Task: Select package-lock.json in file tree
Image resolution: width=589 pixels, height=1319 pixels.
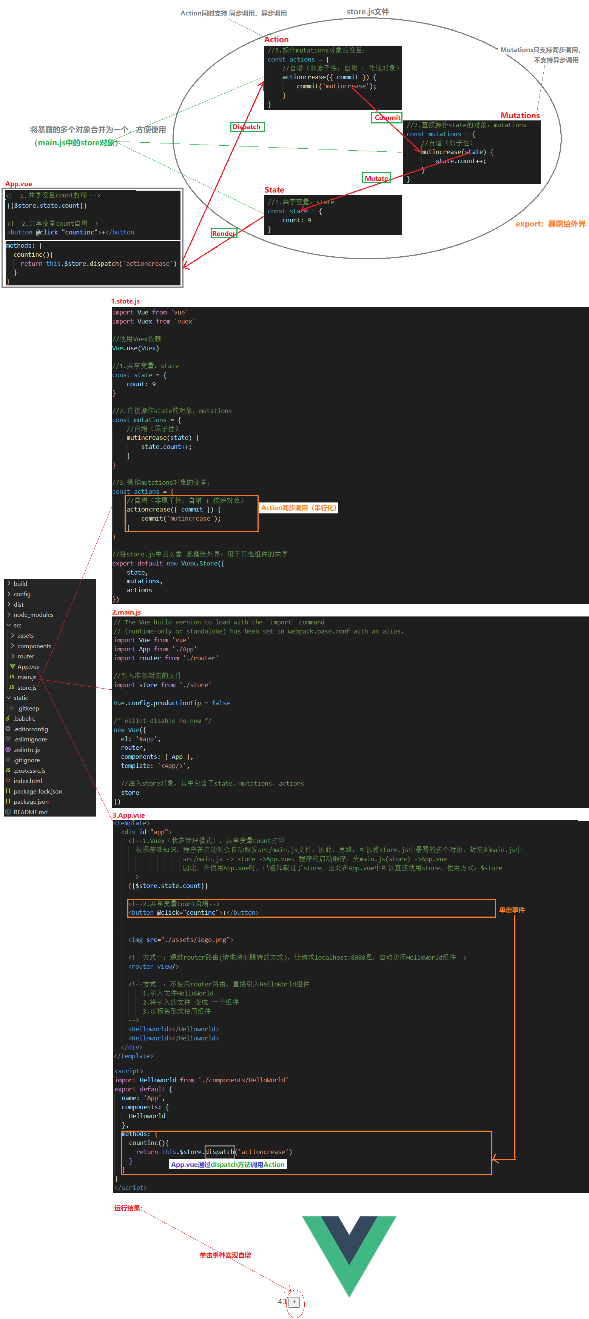Action: click(38, 791)
